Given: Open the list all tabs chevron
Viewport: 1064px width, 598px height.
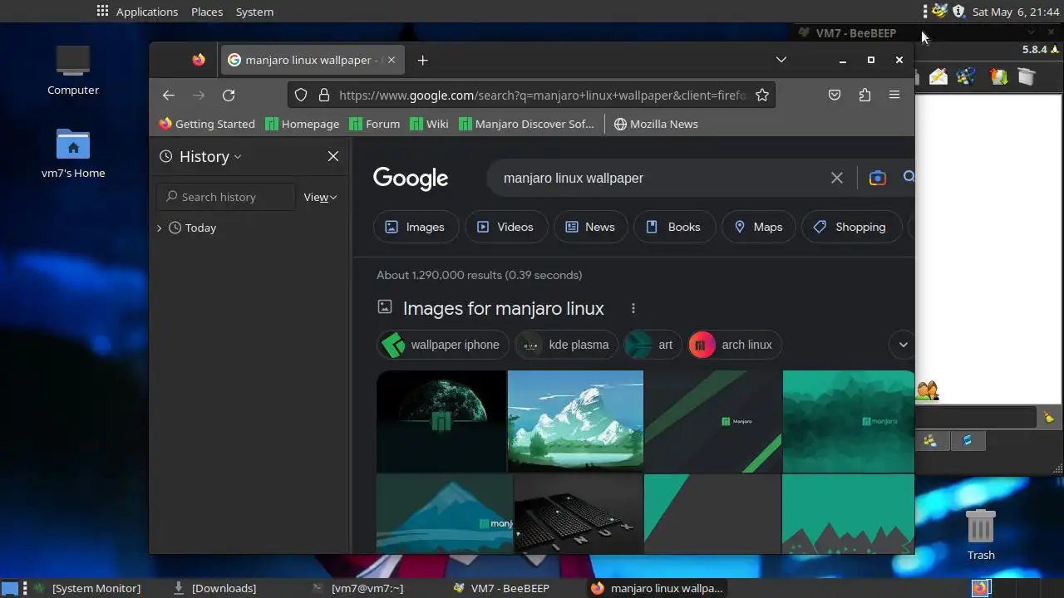Looking at the screenshot, I should [781, 60].
